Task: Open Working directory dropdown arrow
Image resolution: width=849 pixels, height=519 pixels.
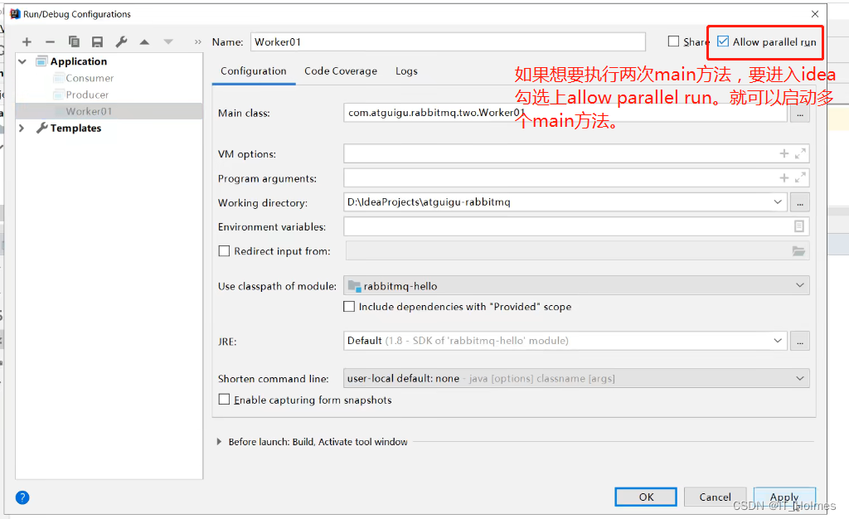Action: point(778,201)
